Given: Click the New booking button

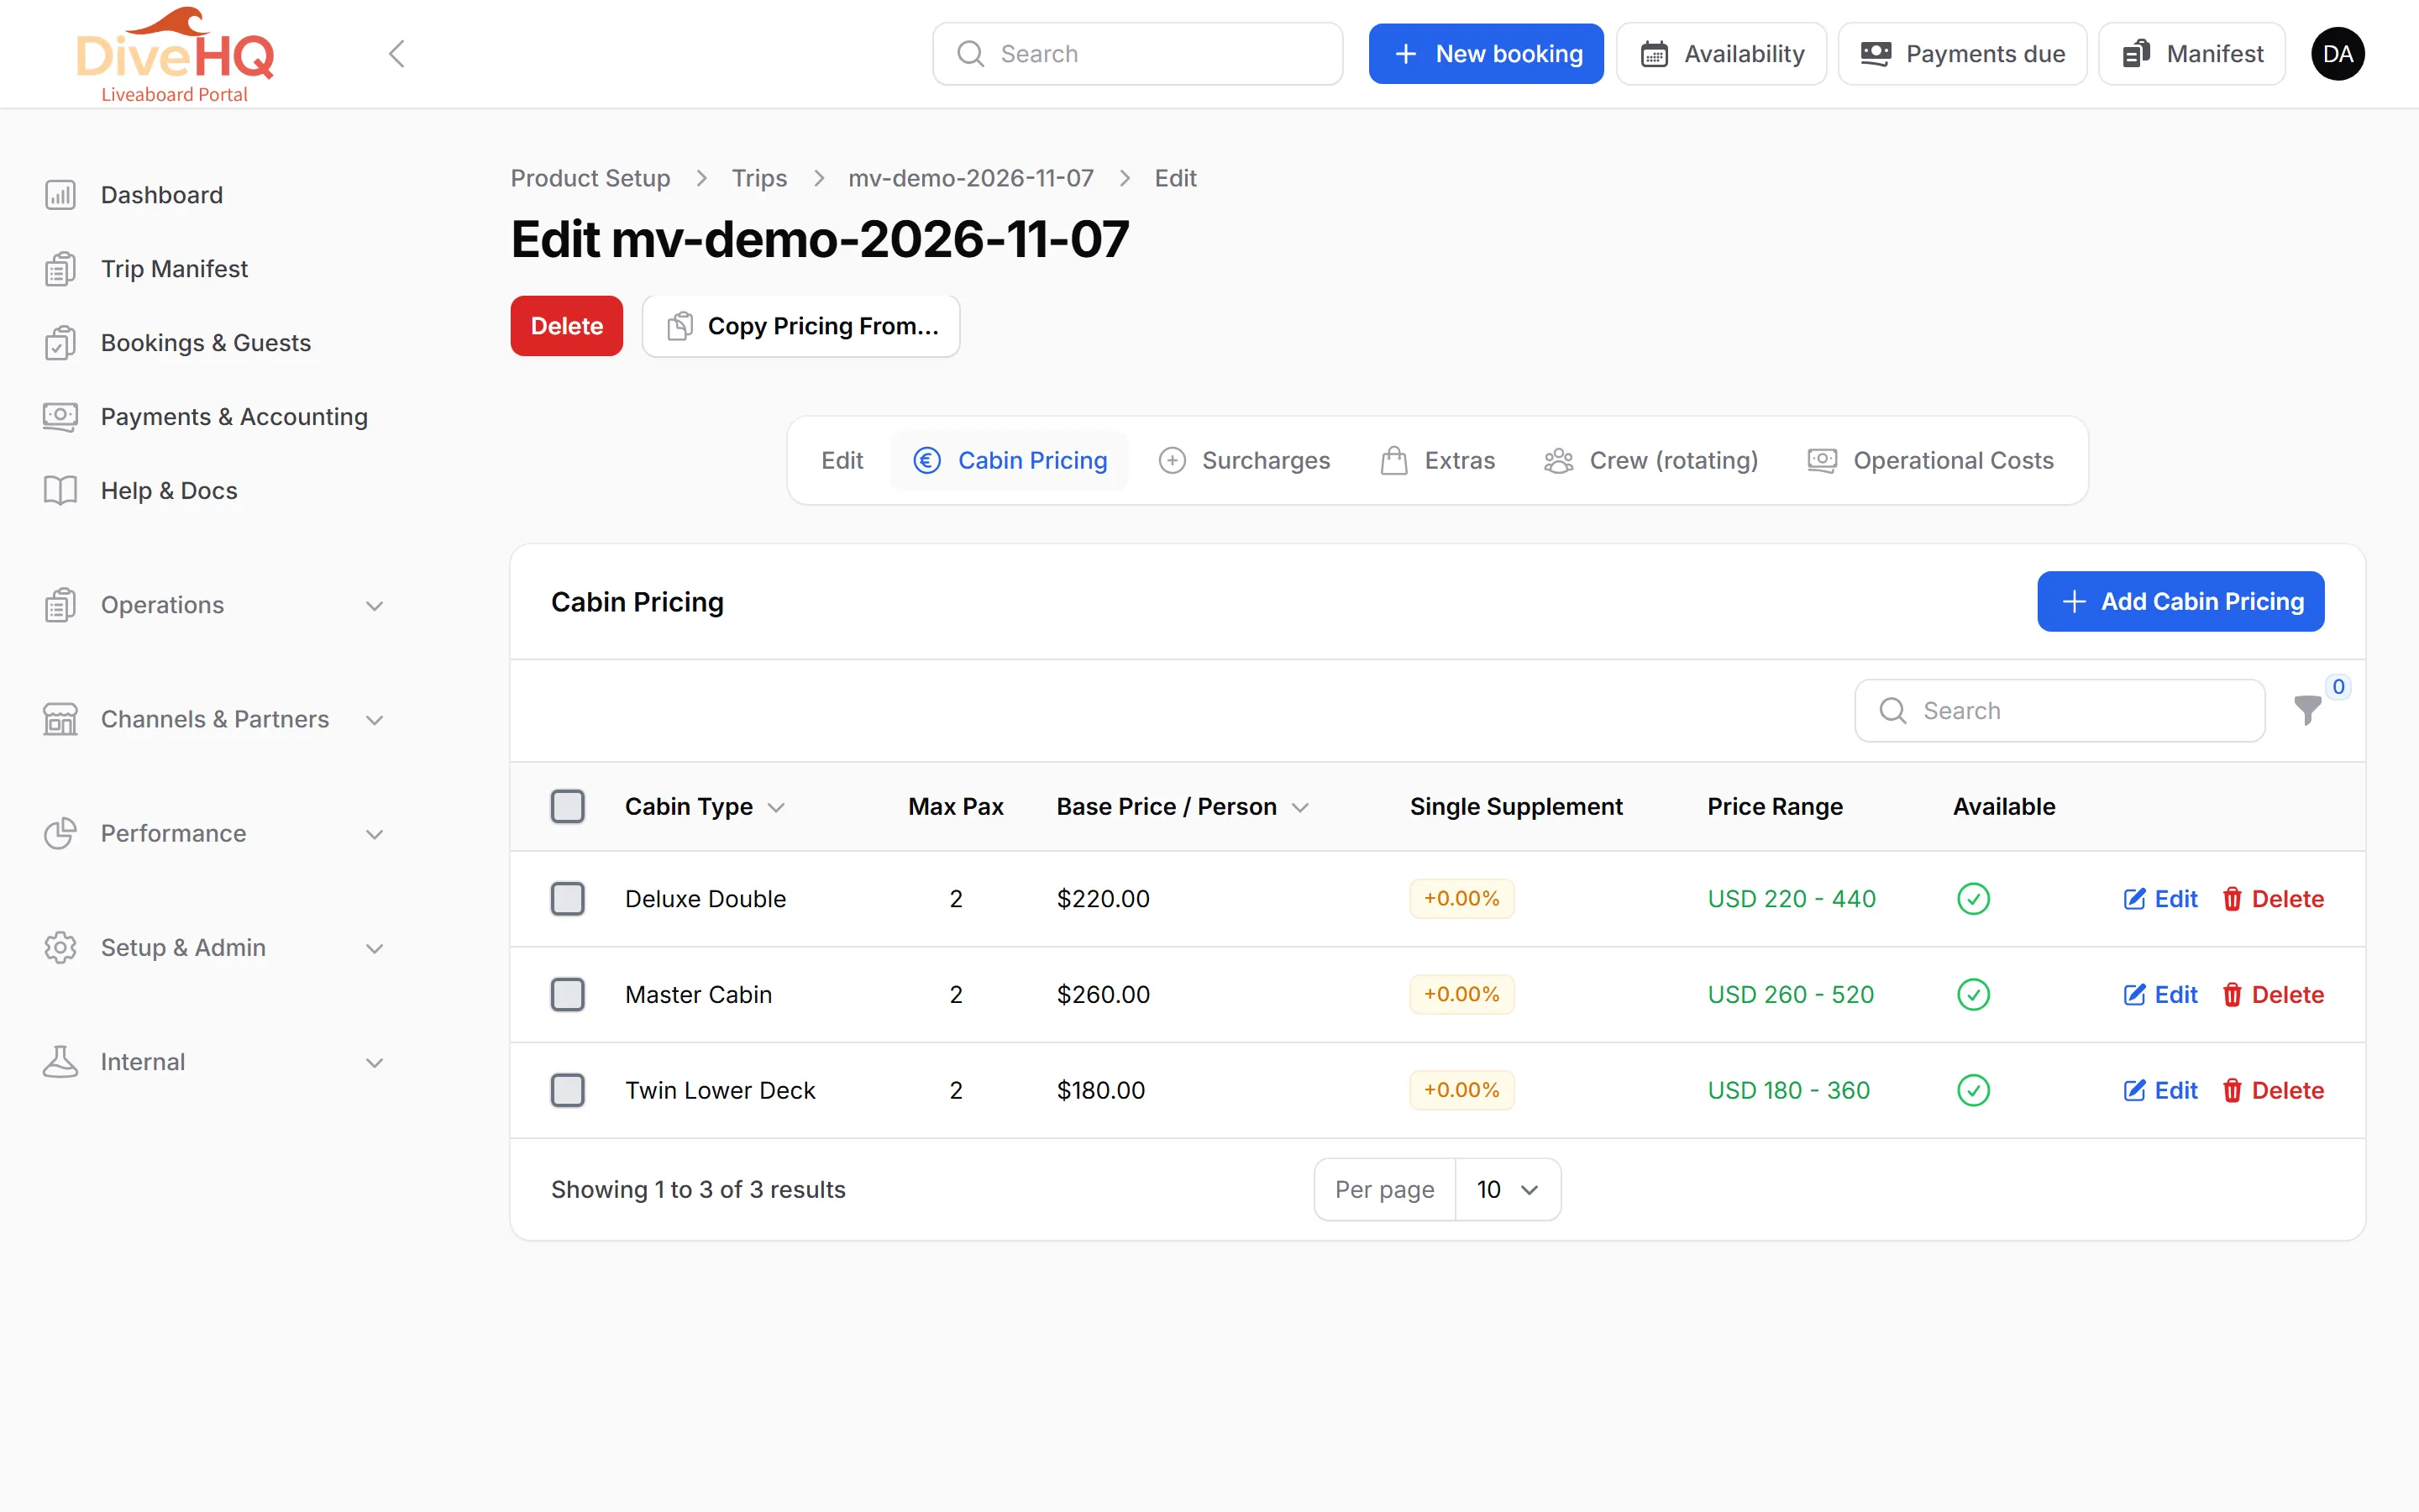Looking at the screenshot, I should pyautogui.click(x=1487, y=54).
